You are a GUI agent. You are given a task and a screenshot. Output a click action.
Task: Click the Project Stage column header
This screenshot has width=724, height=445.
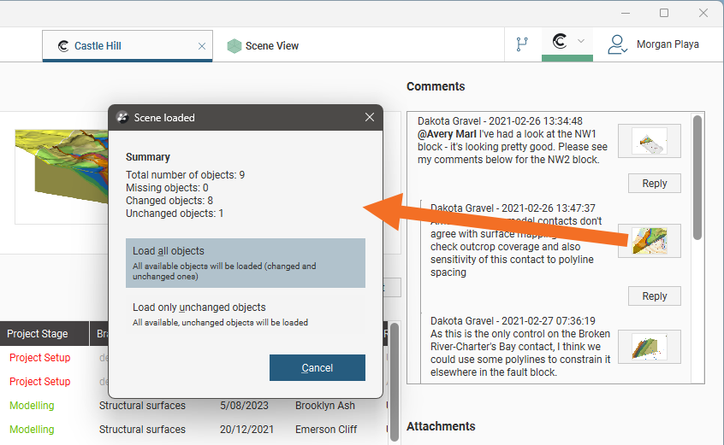pos(39,334)
